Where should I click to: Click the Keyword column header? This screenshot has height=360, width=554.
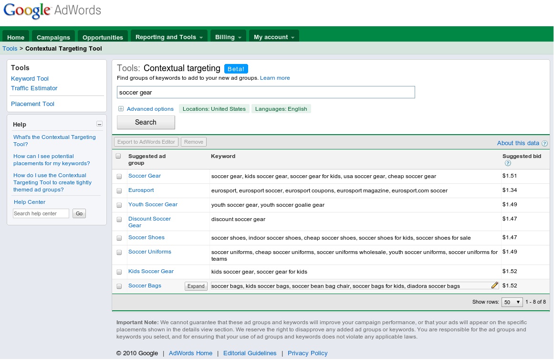(x=223, y=156)
